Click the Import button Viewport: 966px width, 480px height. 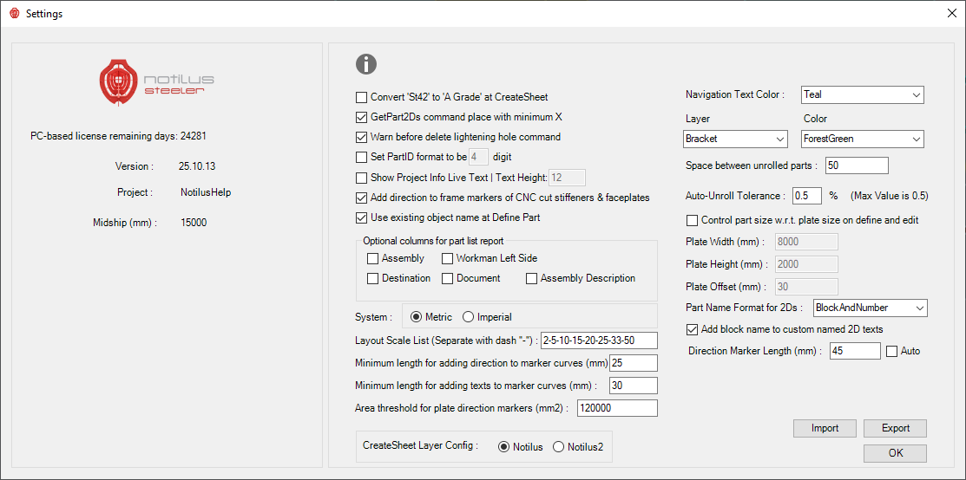point(825,428)
